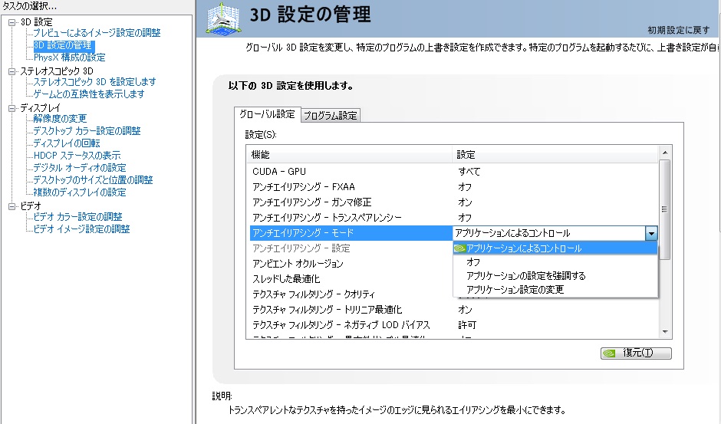Choose アプリケーションの設定を強調する option
The width and height of the screenshot is (721, 424).
(x=555, y=276)
